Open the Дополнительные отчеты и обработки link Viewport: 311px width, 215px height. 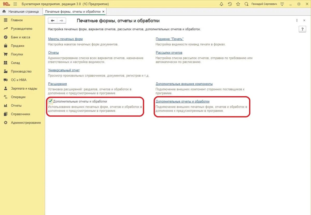tap(182, 102)
